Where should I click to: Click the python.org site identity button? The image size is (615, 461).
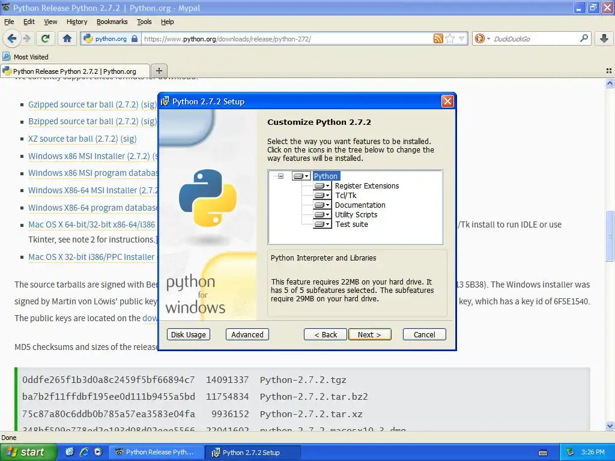pyautogui.click(x=111, y=38)
